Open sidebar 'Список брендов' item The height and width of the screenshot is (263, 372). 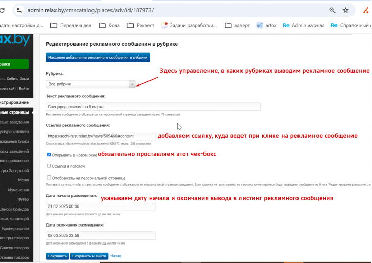tap(14, 209)
